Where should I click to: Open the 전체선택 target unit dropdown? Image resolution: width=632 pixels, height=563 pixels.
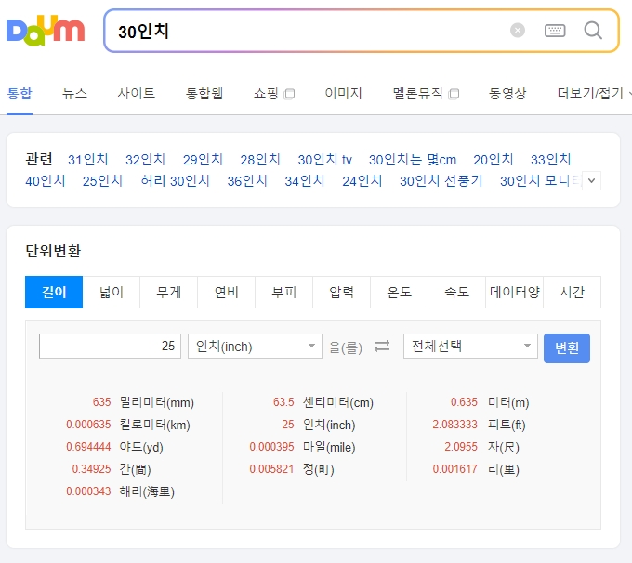(470, 346)
